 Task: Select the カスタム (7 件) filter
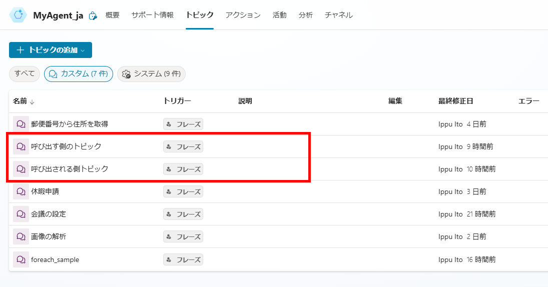click(x=79, y=74)
